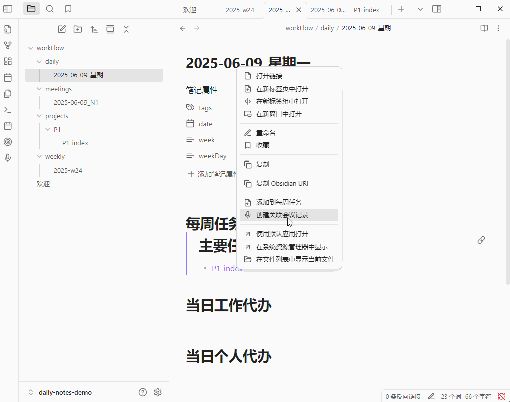Click the backlinks count in the status bar

[402, 396]
